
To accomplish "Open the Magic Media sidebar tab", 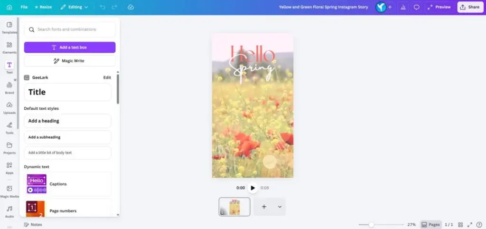I will click(x=9, y=191).
